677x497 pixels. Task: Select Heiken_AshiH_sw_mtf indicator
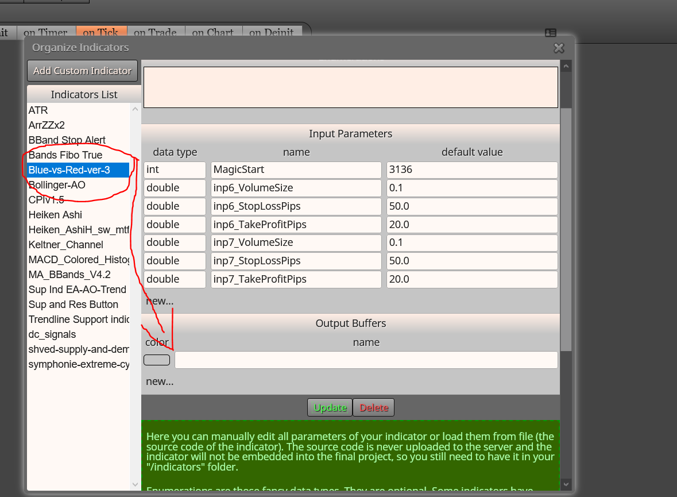78,230
